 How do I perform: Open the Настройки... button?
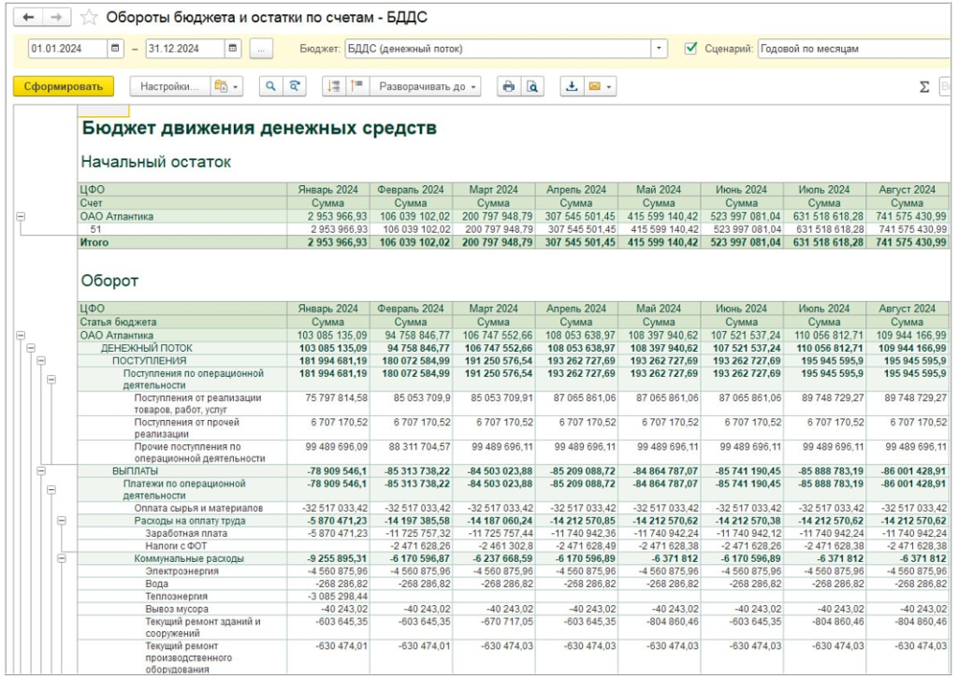point(169,86)
